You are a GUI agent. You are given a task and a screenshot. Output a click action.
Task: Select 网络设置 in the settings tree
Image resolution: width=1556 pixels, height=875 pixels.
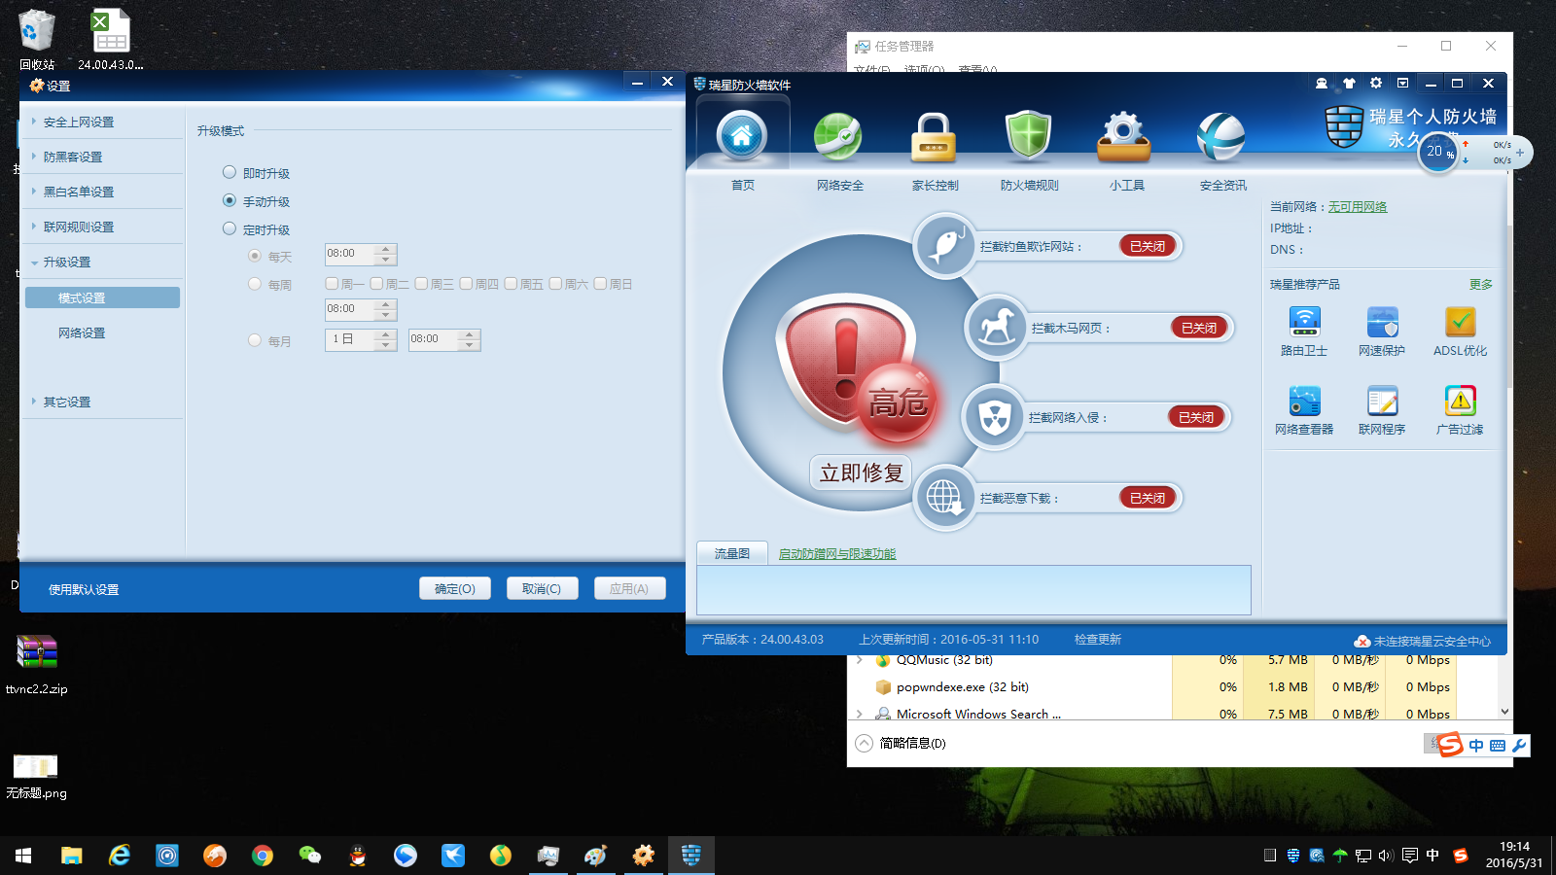point(82,332)
